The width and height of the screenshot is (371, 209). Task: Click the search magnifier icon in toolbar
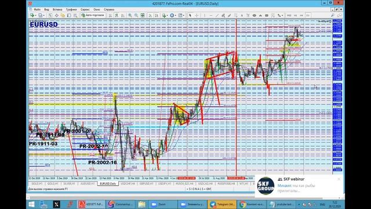coord(333,16)
